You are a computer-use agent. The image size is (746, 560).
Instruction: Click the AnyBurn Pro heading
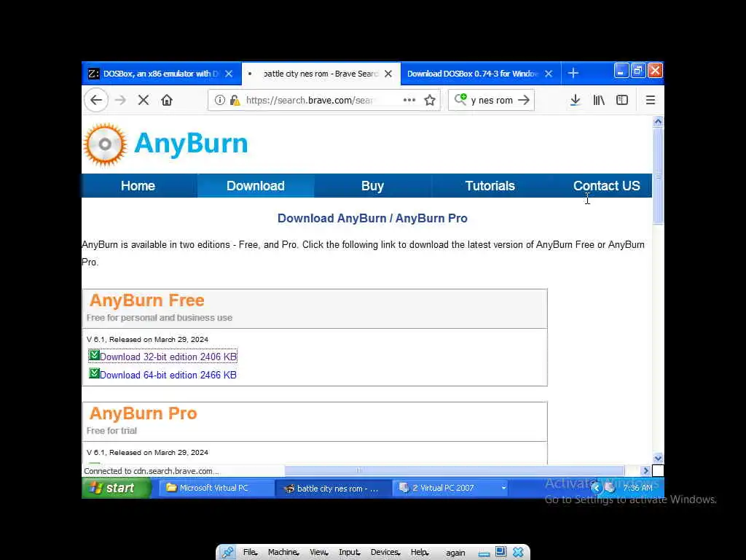(x=144, y=413)
